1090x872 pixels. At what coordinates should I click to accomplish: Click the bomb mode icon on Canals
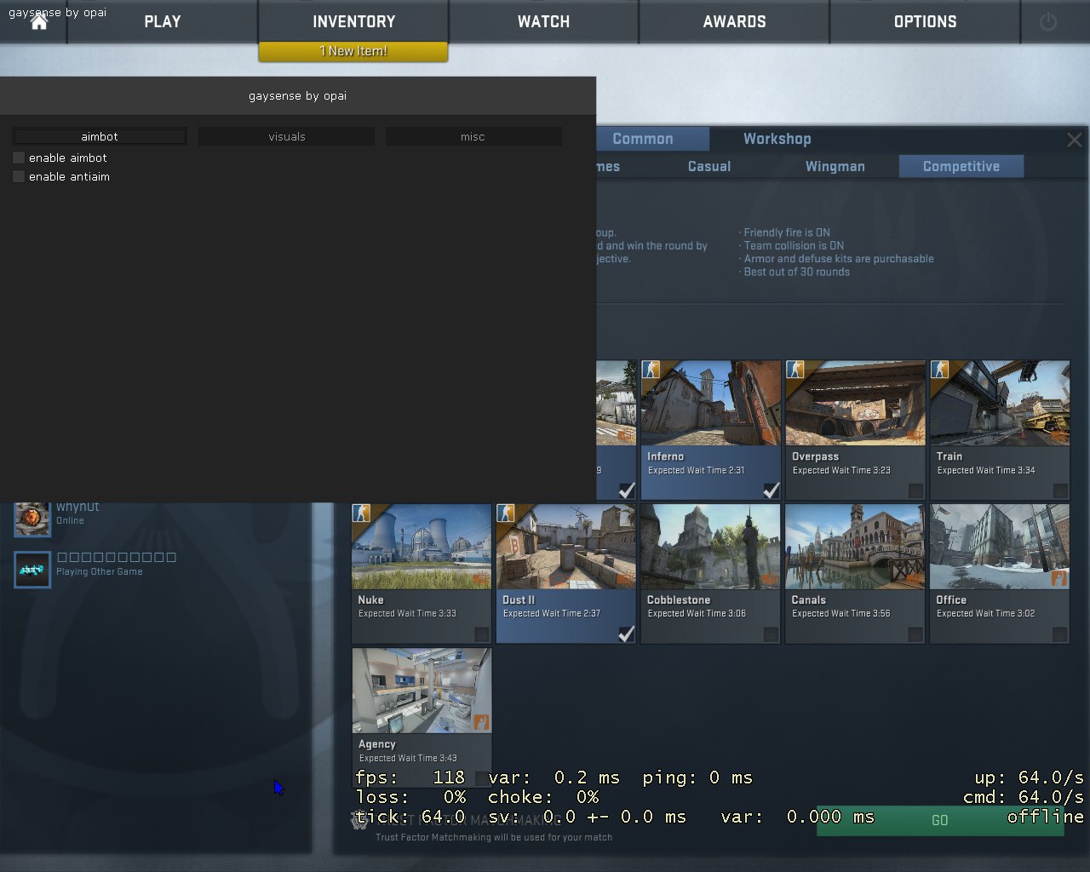(915, 579)
